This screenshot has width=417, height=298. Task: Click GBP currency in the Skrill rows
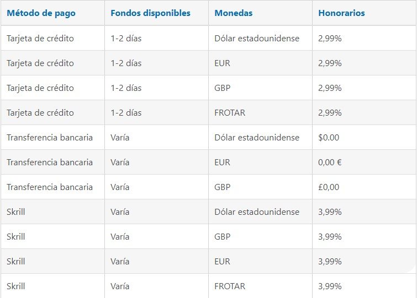[223, 237]
